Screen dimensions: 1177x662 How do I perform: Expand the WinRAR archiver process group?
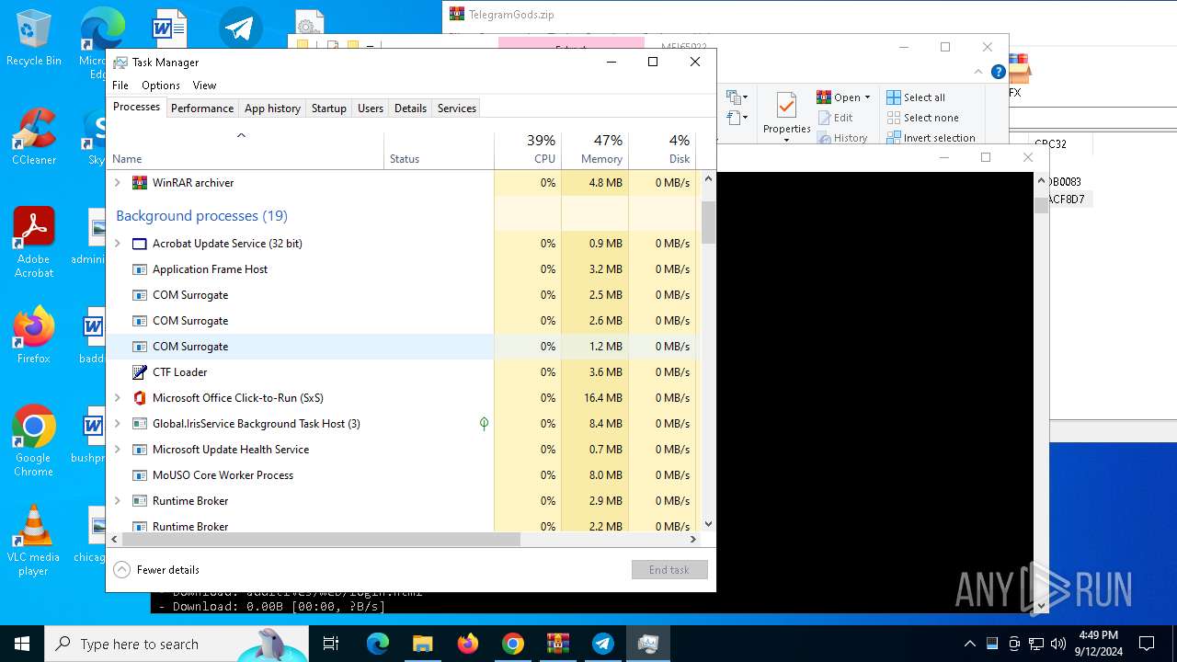click(x=117, y=183)
